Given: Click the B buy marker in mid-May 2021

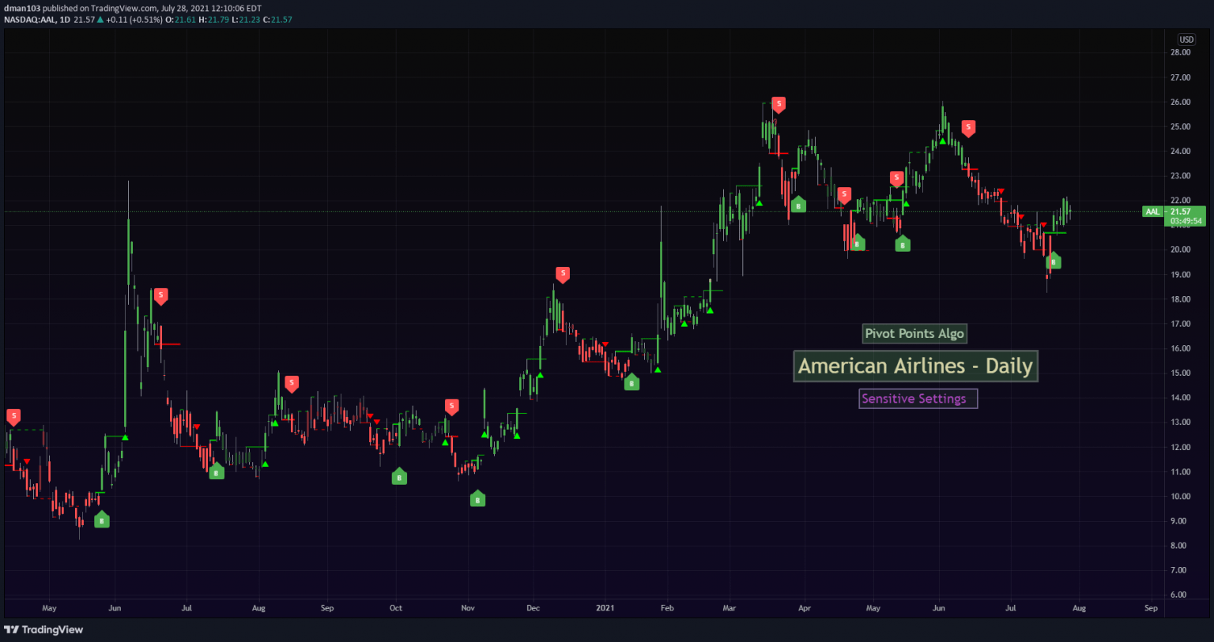Looking at the screenshot, I should [x=903, y=244].
